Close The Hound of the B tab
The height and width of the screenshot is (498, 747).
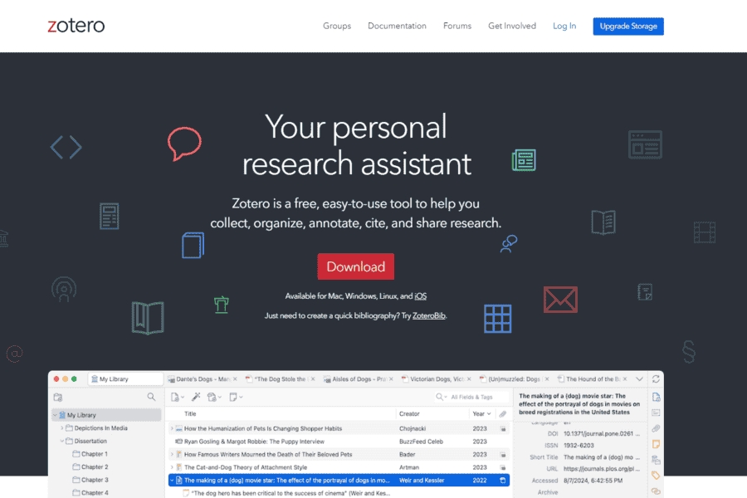pos(625,378)
